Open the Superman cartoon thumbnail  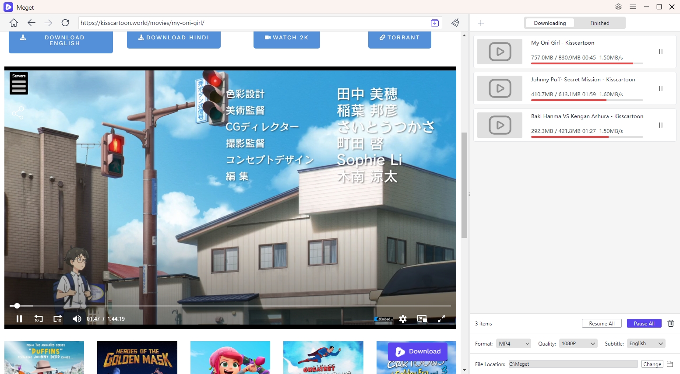click(x=323, y=358)
